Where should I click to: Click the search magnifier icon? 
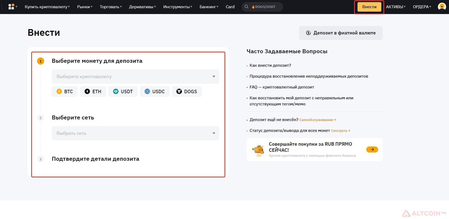[246, 7]
